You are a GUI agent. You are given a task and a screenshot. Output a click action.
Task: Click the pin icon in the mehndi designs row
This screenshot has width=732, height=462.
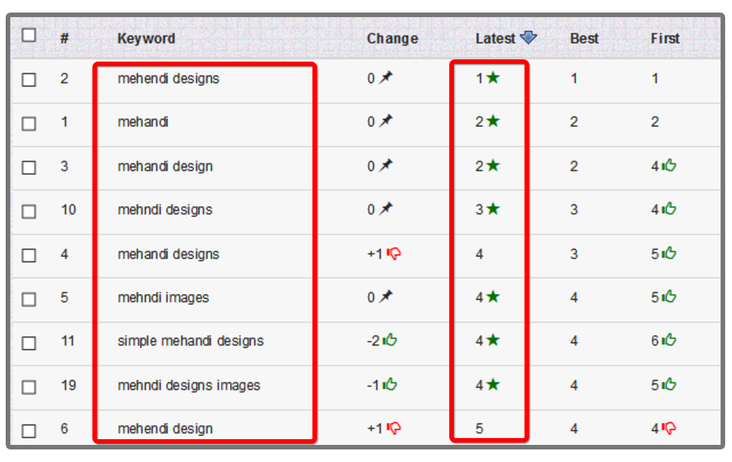click(387, 209)
